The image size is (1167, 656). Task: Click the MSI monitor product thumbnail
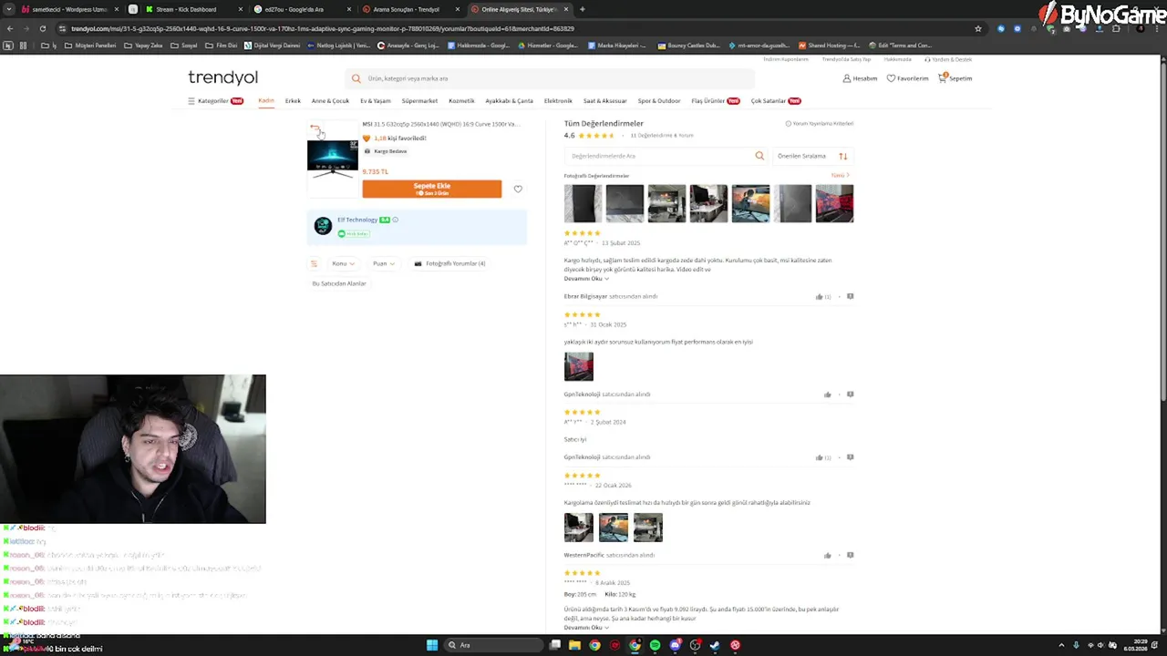click(333, 158)
